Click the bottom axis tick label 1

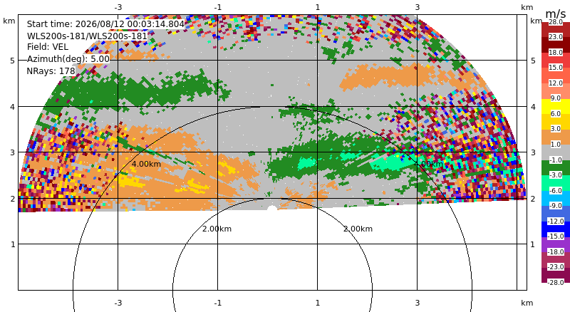point(317,303)
